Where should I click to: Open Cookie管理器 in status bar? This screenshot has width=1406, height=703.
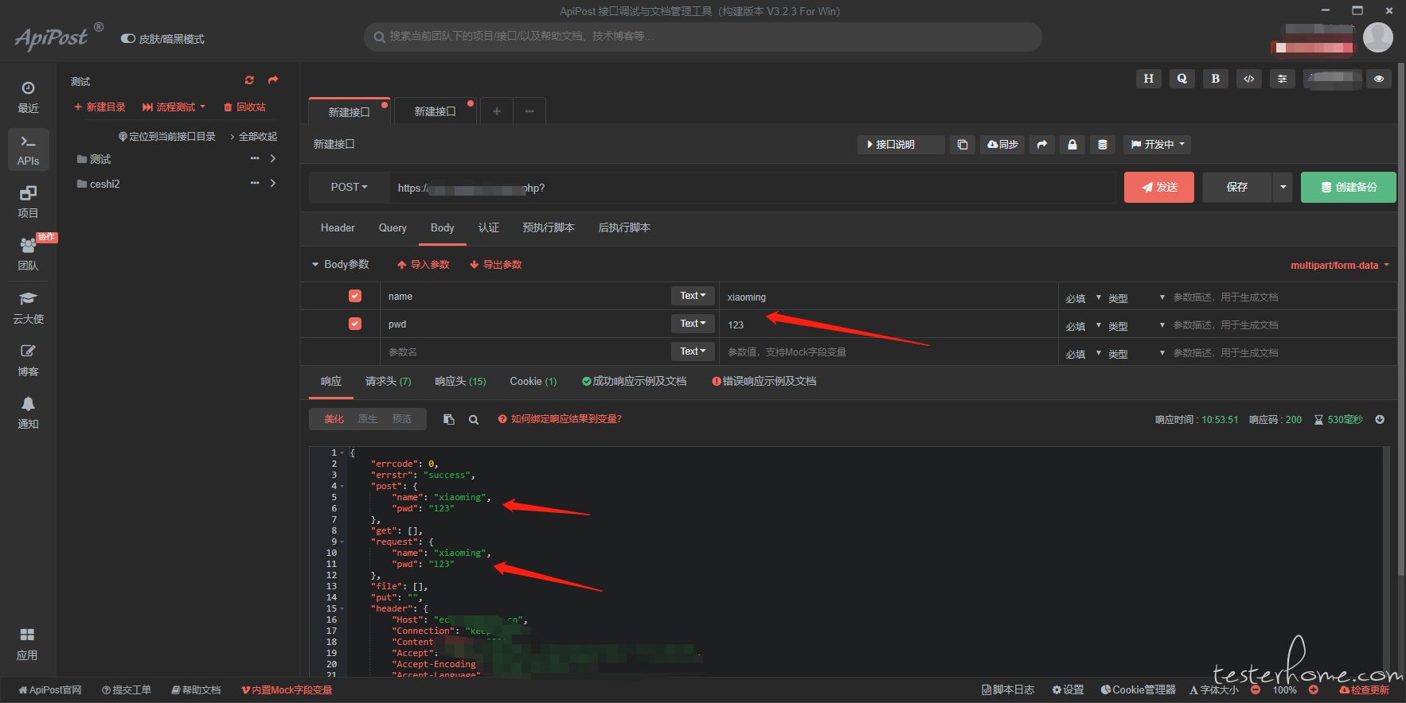coord(1138,689)
